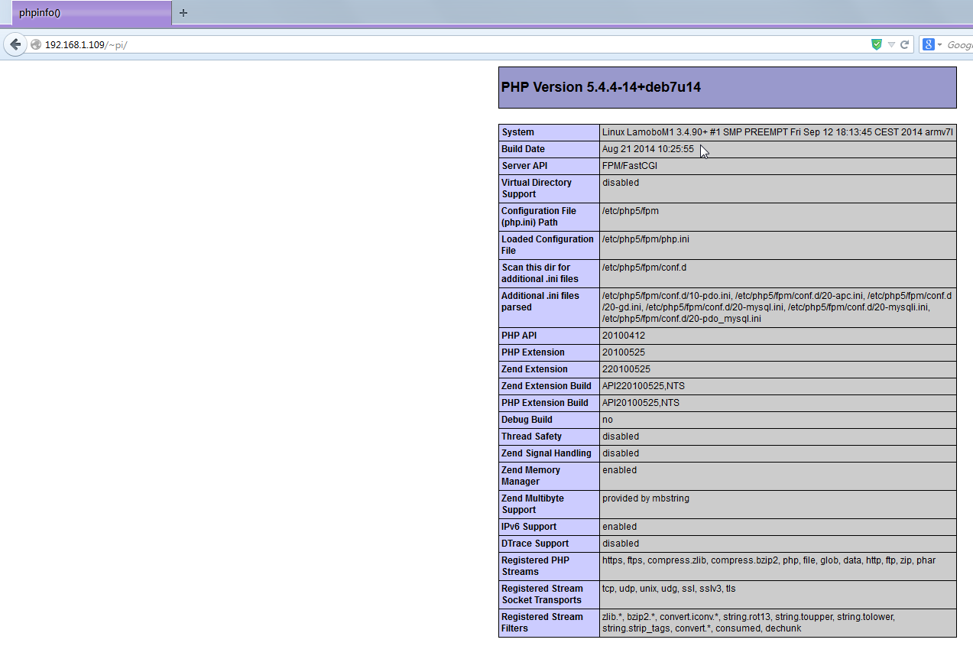
Task: Expand the search engine selector arrow
Action: (939, 45)
